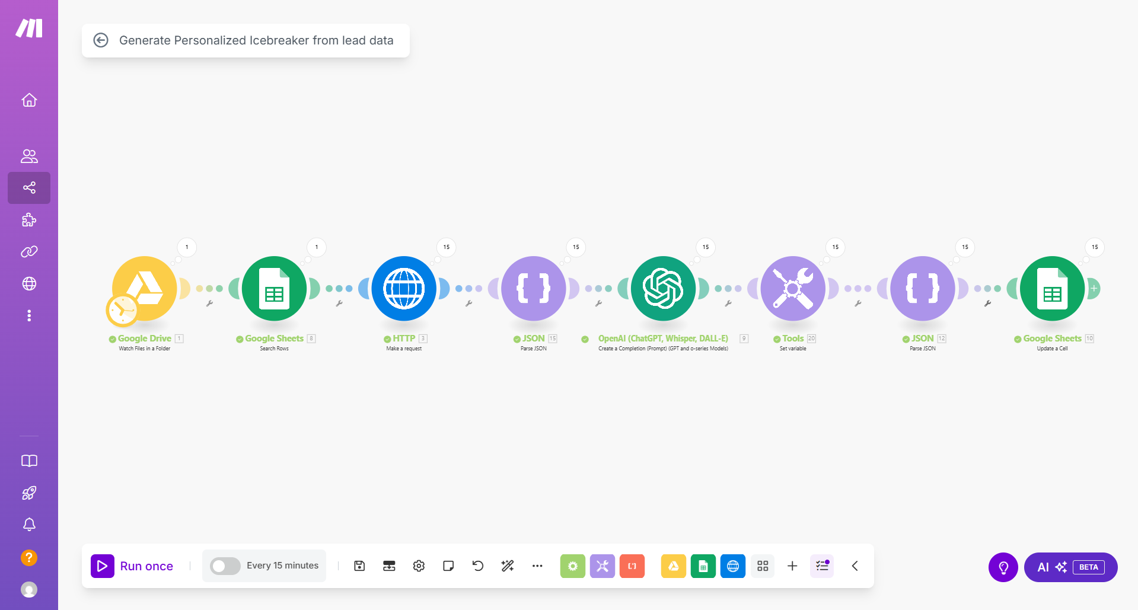Open the Scenarios share icon

pyautogui.click(x=29, y=188)
